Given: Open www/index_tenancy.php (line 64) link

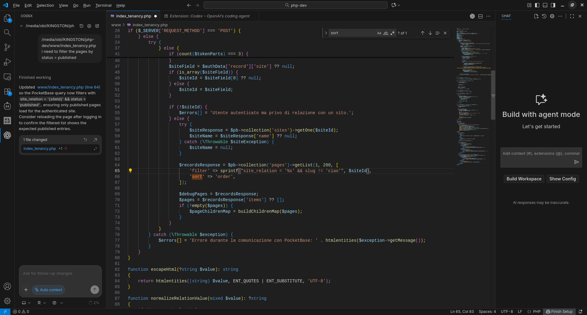Looking at the screenshot, I should (x=69, y=87).
